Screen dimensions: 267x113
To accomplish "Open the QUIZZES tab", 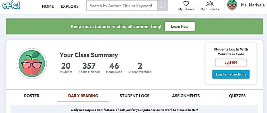I will 237,96.
